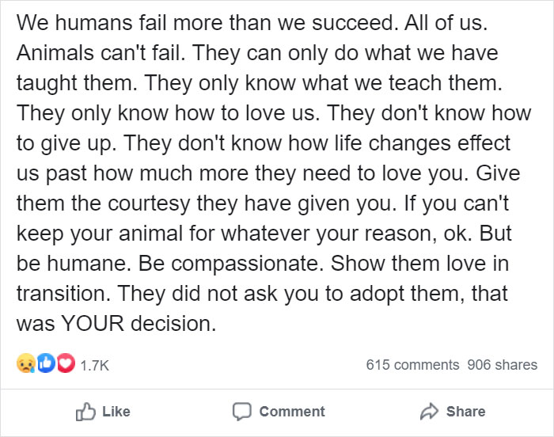Image resolution: width=554 pixels, height=437 pixels.
Task: Click the phrase "Animals can't fail"
Action: [101, 53]
